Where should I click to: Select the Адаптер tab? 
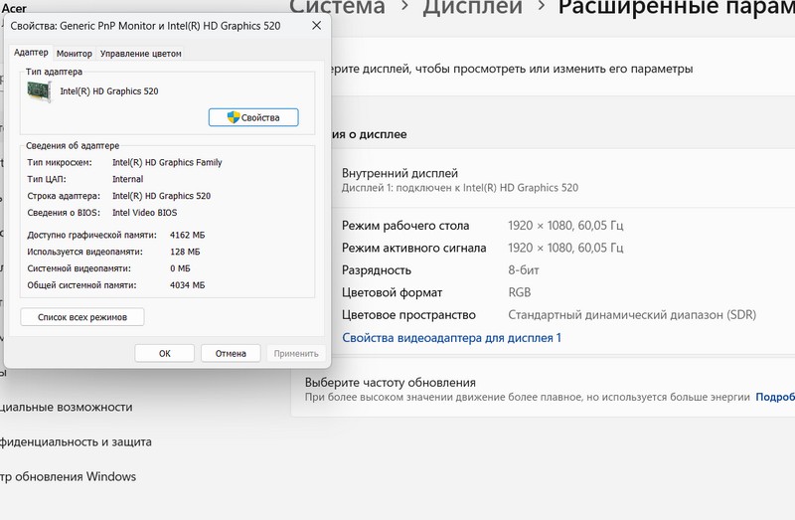point(31,54)
